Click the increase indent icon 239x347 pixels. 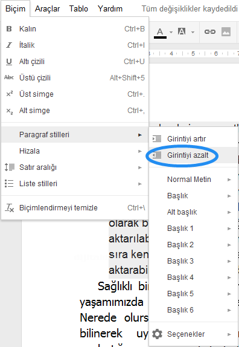tap(157, 139)
